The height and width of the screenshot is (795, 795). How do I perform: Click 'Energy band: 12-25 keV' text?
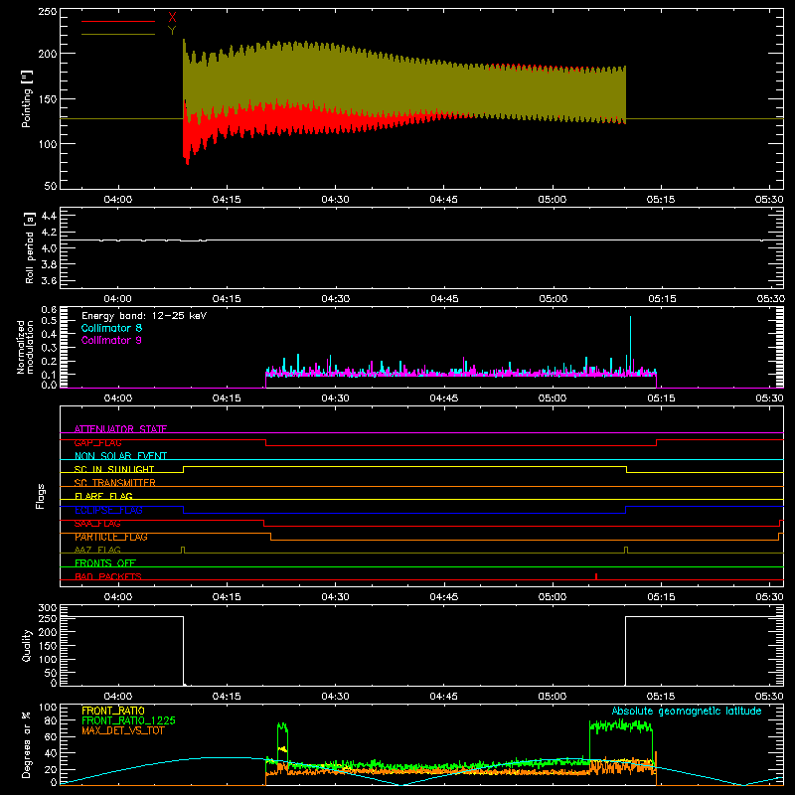tap(144, 316)
